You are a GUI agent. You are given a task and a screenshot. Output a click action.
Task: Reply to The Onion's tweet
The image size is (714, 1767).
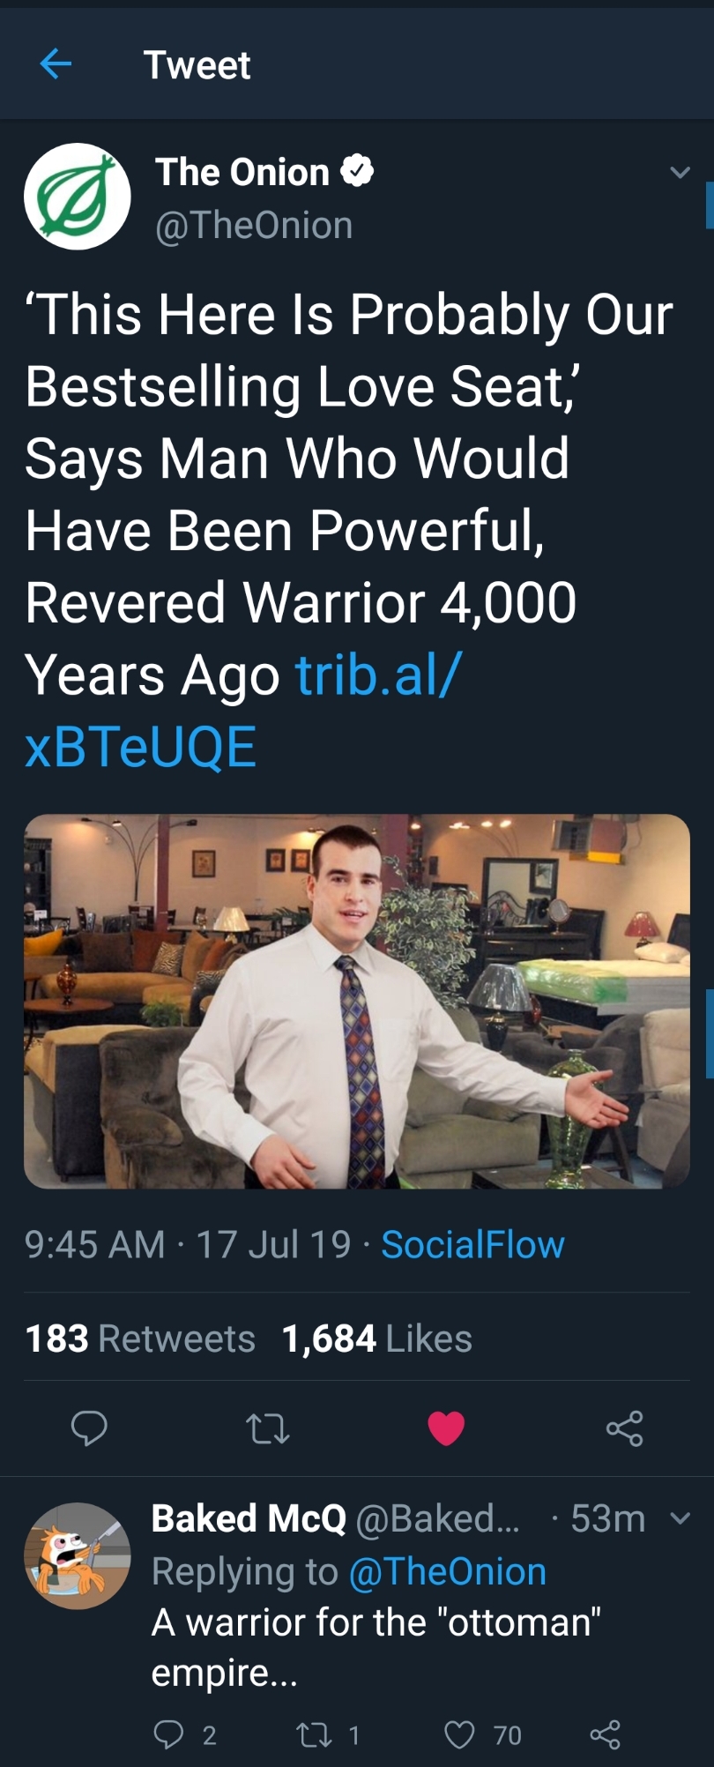pyautogui.click(x=89, y=1428)
